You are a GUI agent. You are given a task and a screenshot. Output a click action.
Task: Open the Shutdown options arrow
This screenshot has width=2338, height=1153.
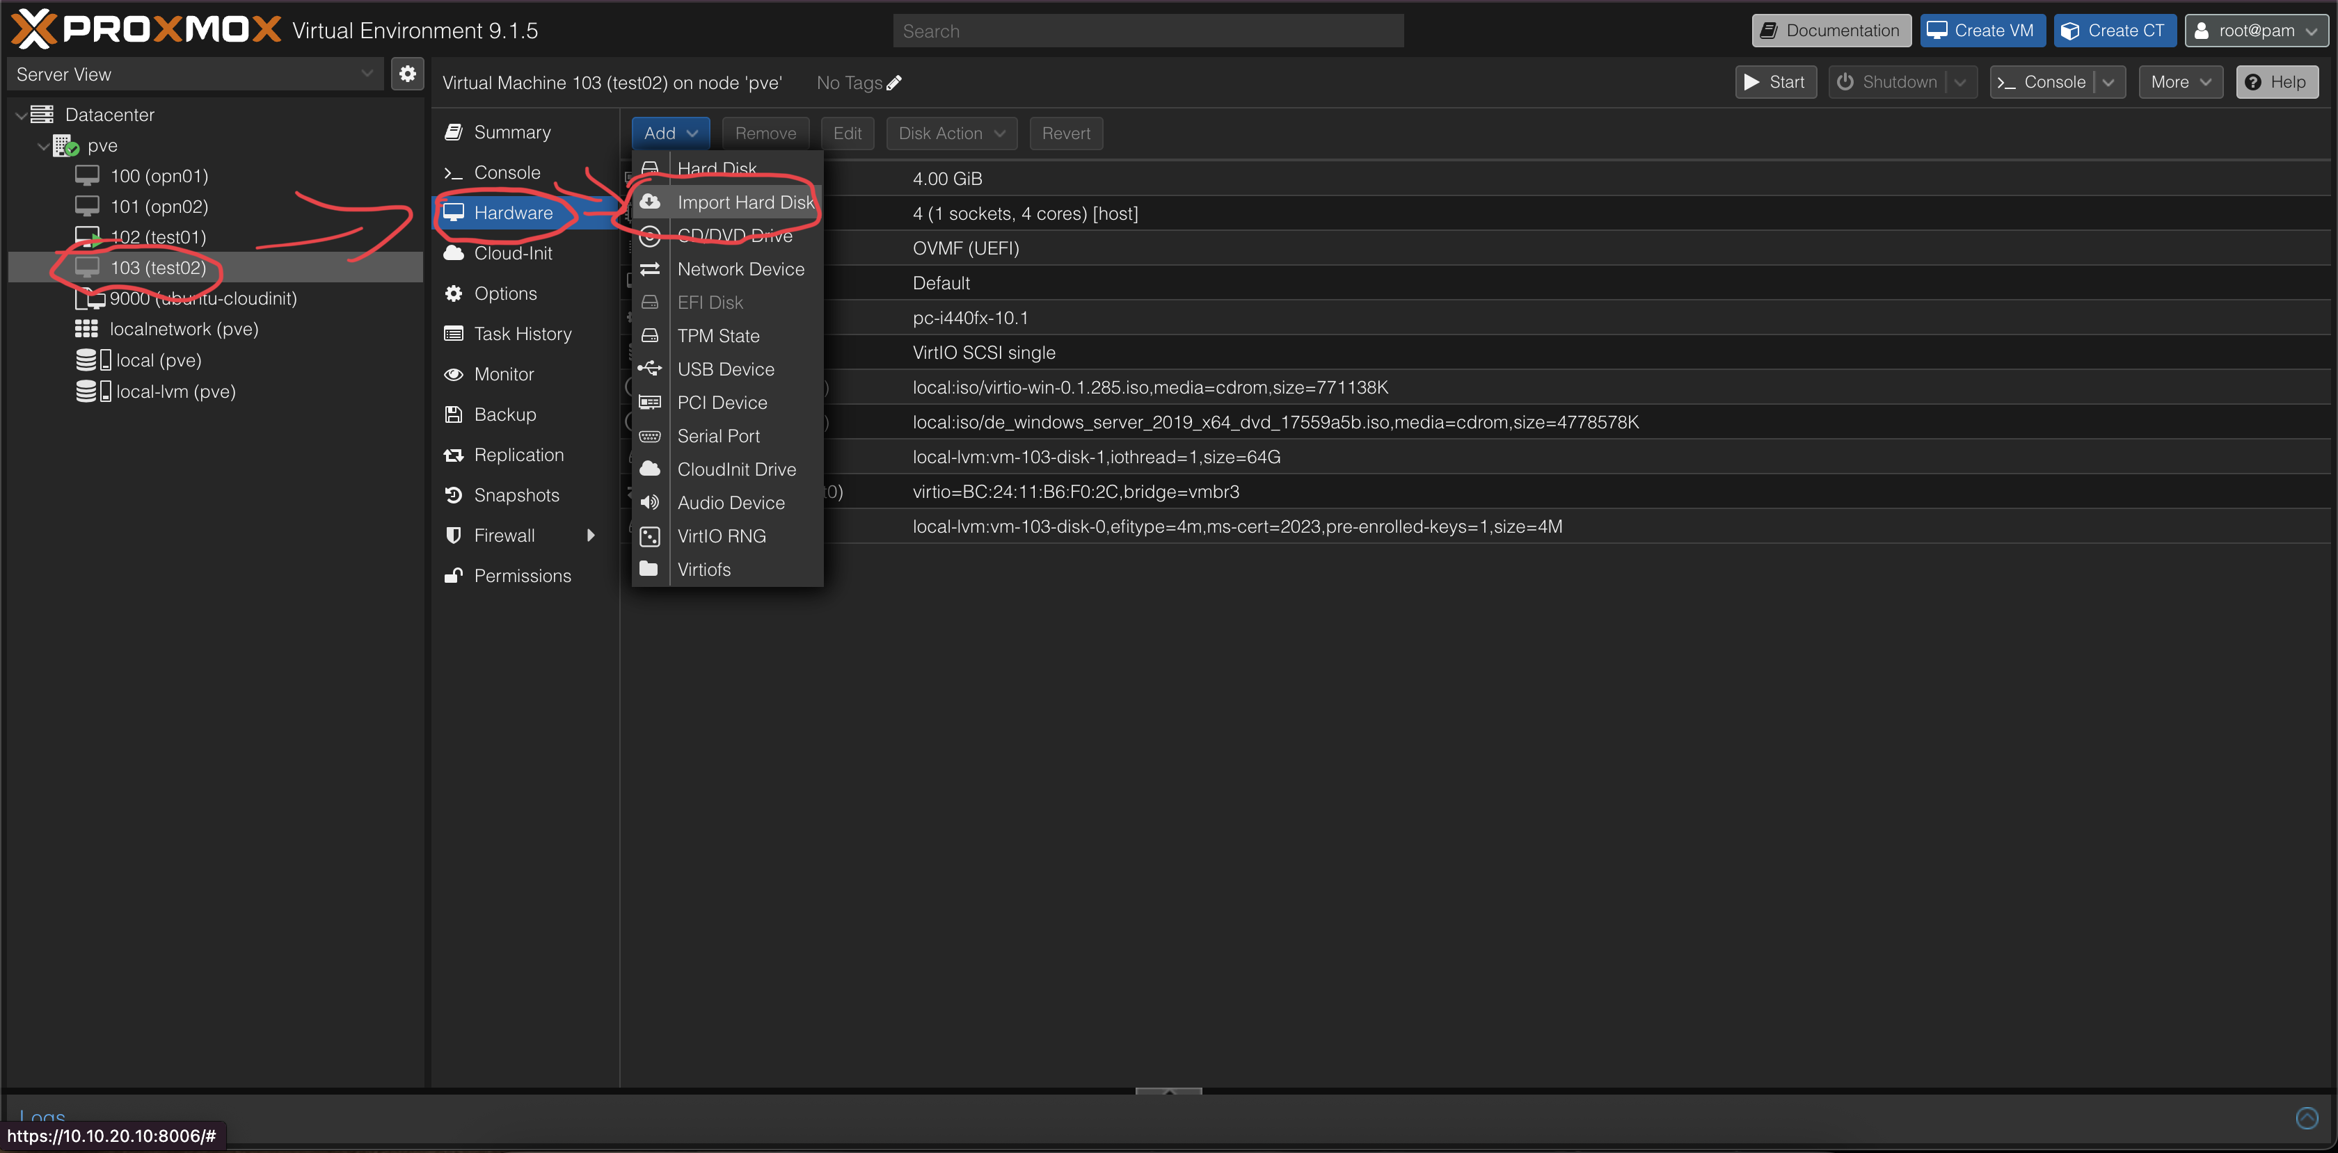[x=1960, y=81]
